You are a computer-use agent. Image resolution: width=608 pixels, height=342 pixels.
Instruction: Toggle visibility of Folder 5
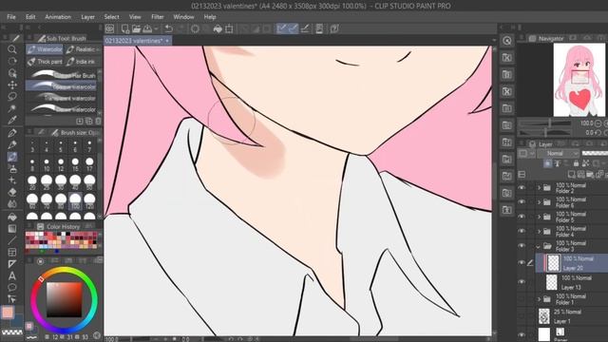point(522,217)
